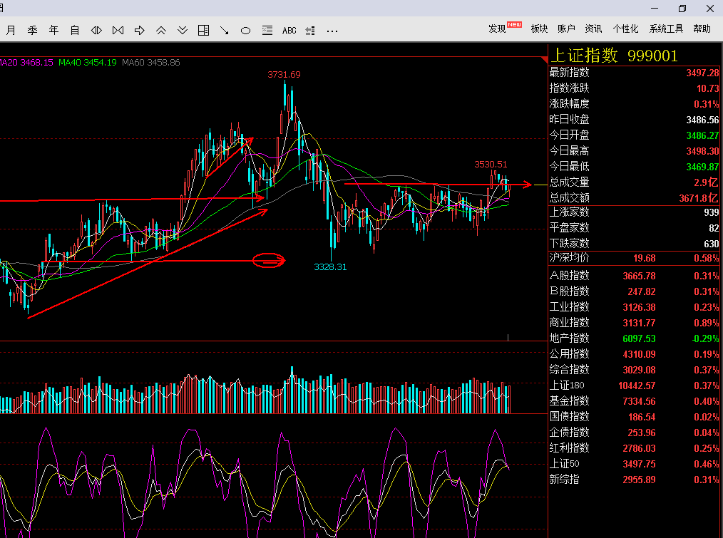Viewport: 723px width, 538px height.
Task: Select the B股指数 row
Action: (x=634, y=291)
